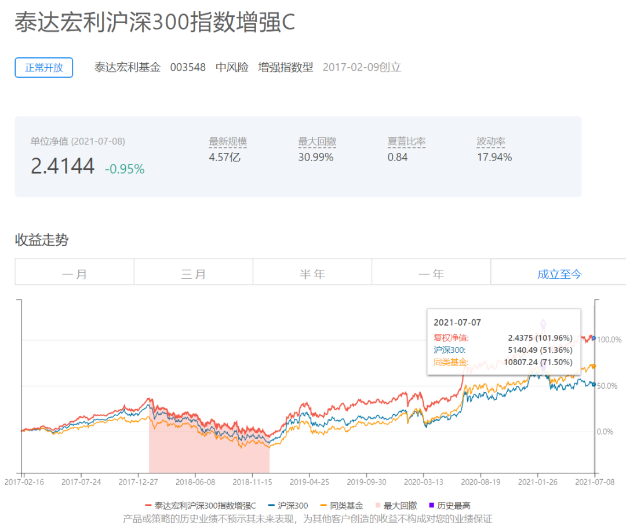Click the x-axis label 2020-08-19

[481, 482]
